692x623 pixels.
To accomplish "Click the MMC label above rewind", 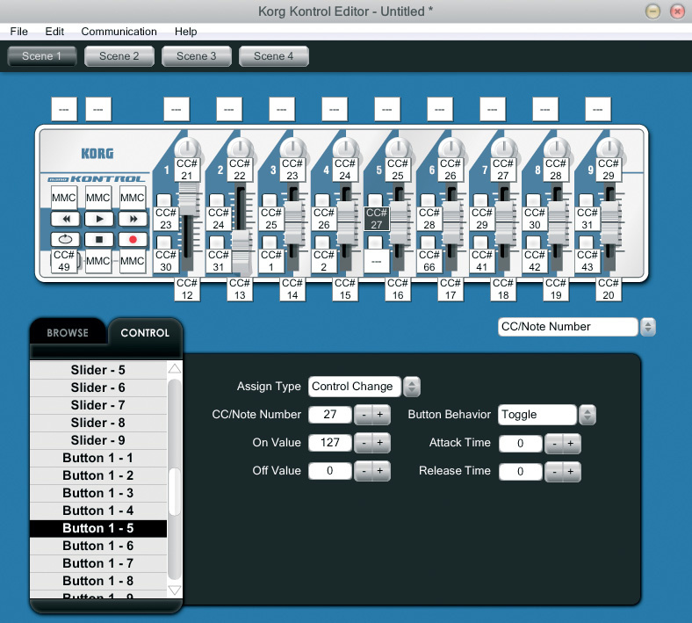I will point(64,198).
